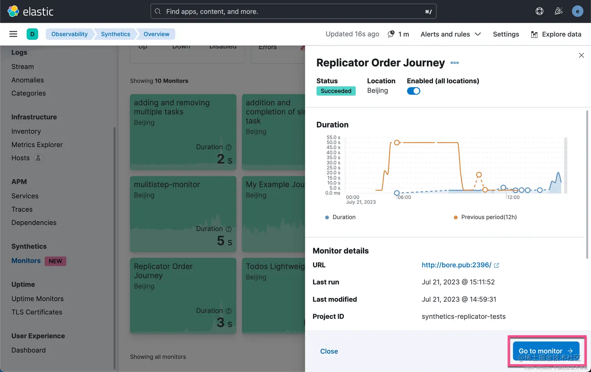Select the Observability breadcrumb

coord(70,34)
